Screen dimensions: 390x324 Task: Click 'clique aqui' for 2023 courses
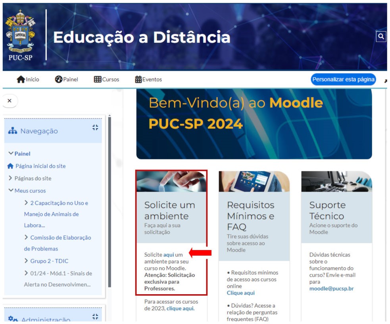181,308
